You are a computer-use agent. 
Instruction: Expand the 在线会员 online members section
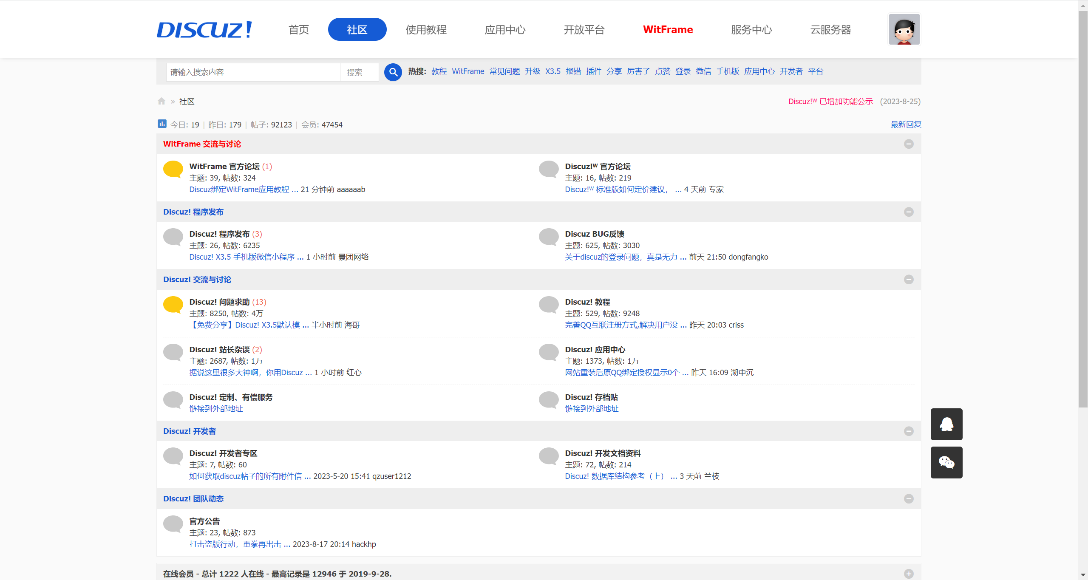tap(909, 574)
